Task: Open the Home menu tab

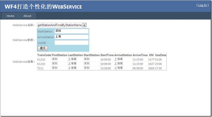Action: (10, 16)
